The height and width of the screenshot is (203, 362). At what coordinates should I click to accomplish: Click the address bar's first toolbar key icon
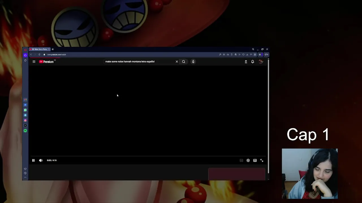(220, 55)
